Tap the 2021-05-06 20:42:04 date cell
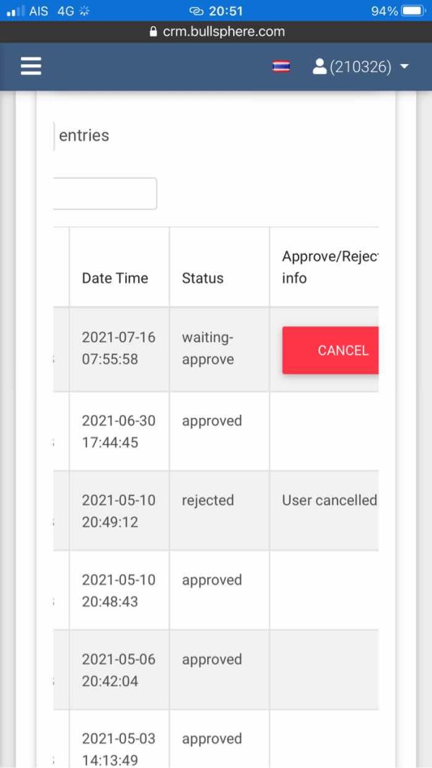This screenshot has width=432, height=768. (x=119, y=670)
